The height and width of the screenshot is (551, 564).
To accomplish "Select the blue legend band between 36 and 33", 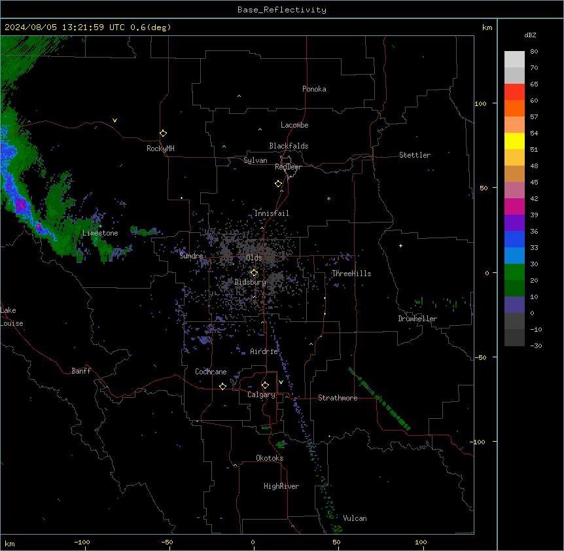I will click(514, 239).
